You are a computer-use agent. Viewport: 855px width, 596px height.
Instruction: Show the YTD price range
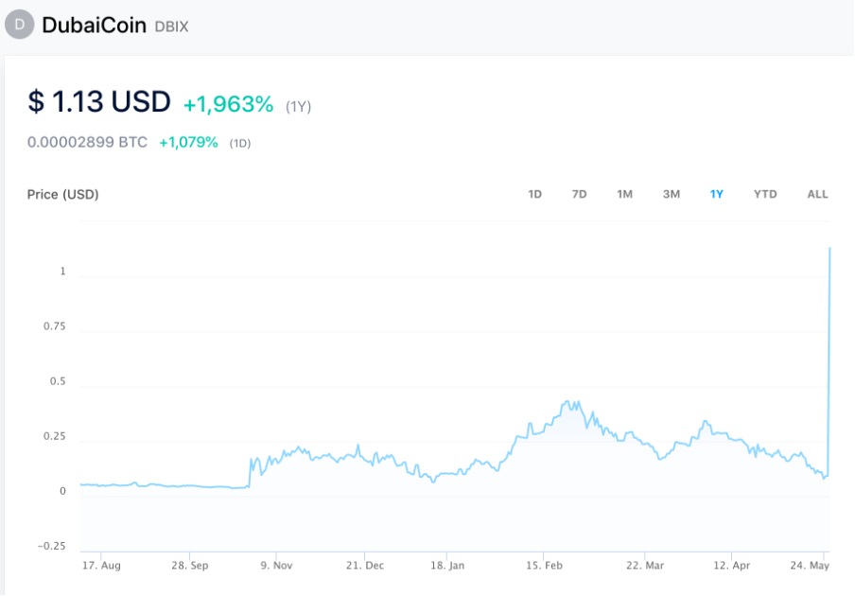(765, 194)
